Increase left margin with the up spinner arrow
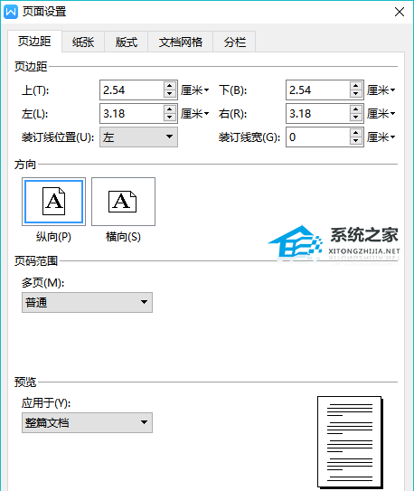 169,109
